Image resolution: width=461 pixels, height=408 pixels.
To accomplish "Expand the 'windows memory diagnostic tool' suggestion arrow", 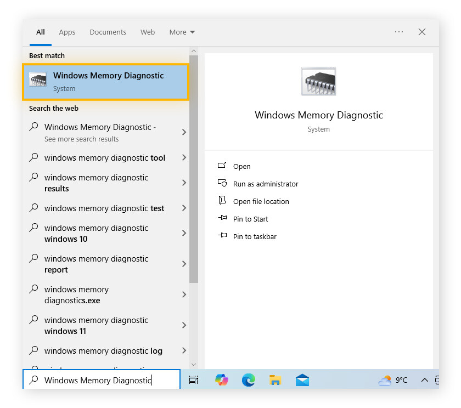I will coord(184,158).
